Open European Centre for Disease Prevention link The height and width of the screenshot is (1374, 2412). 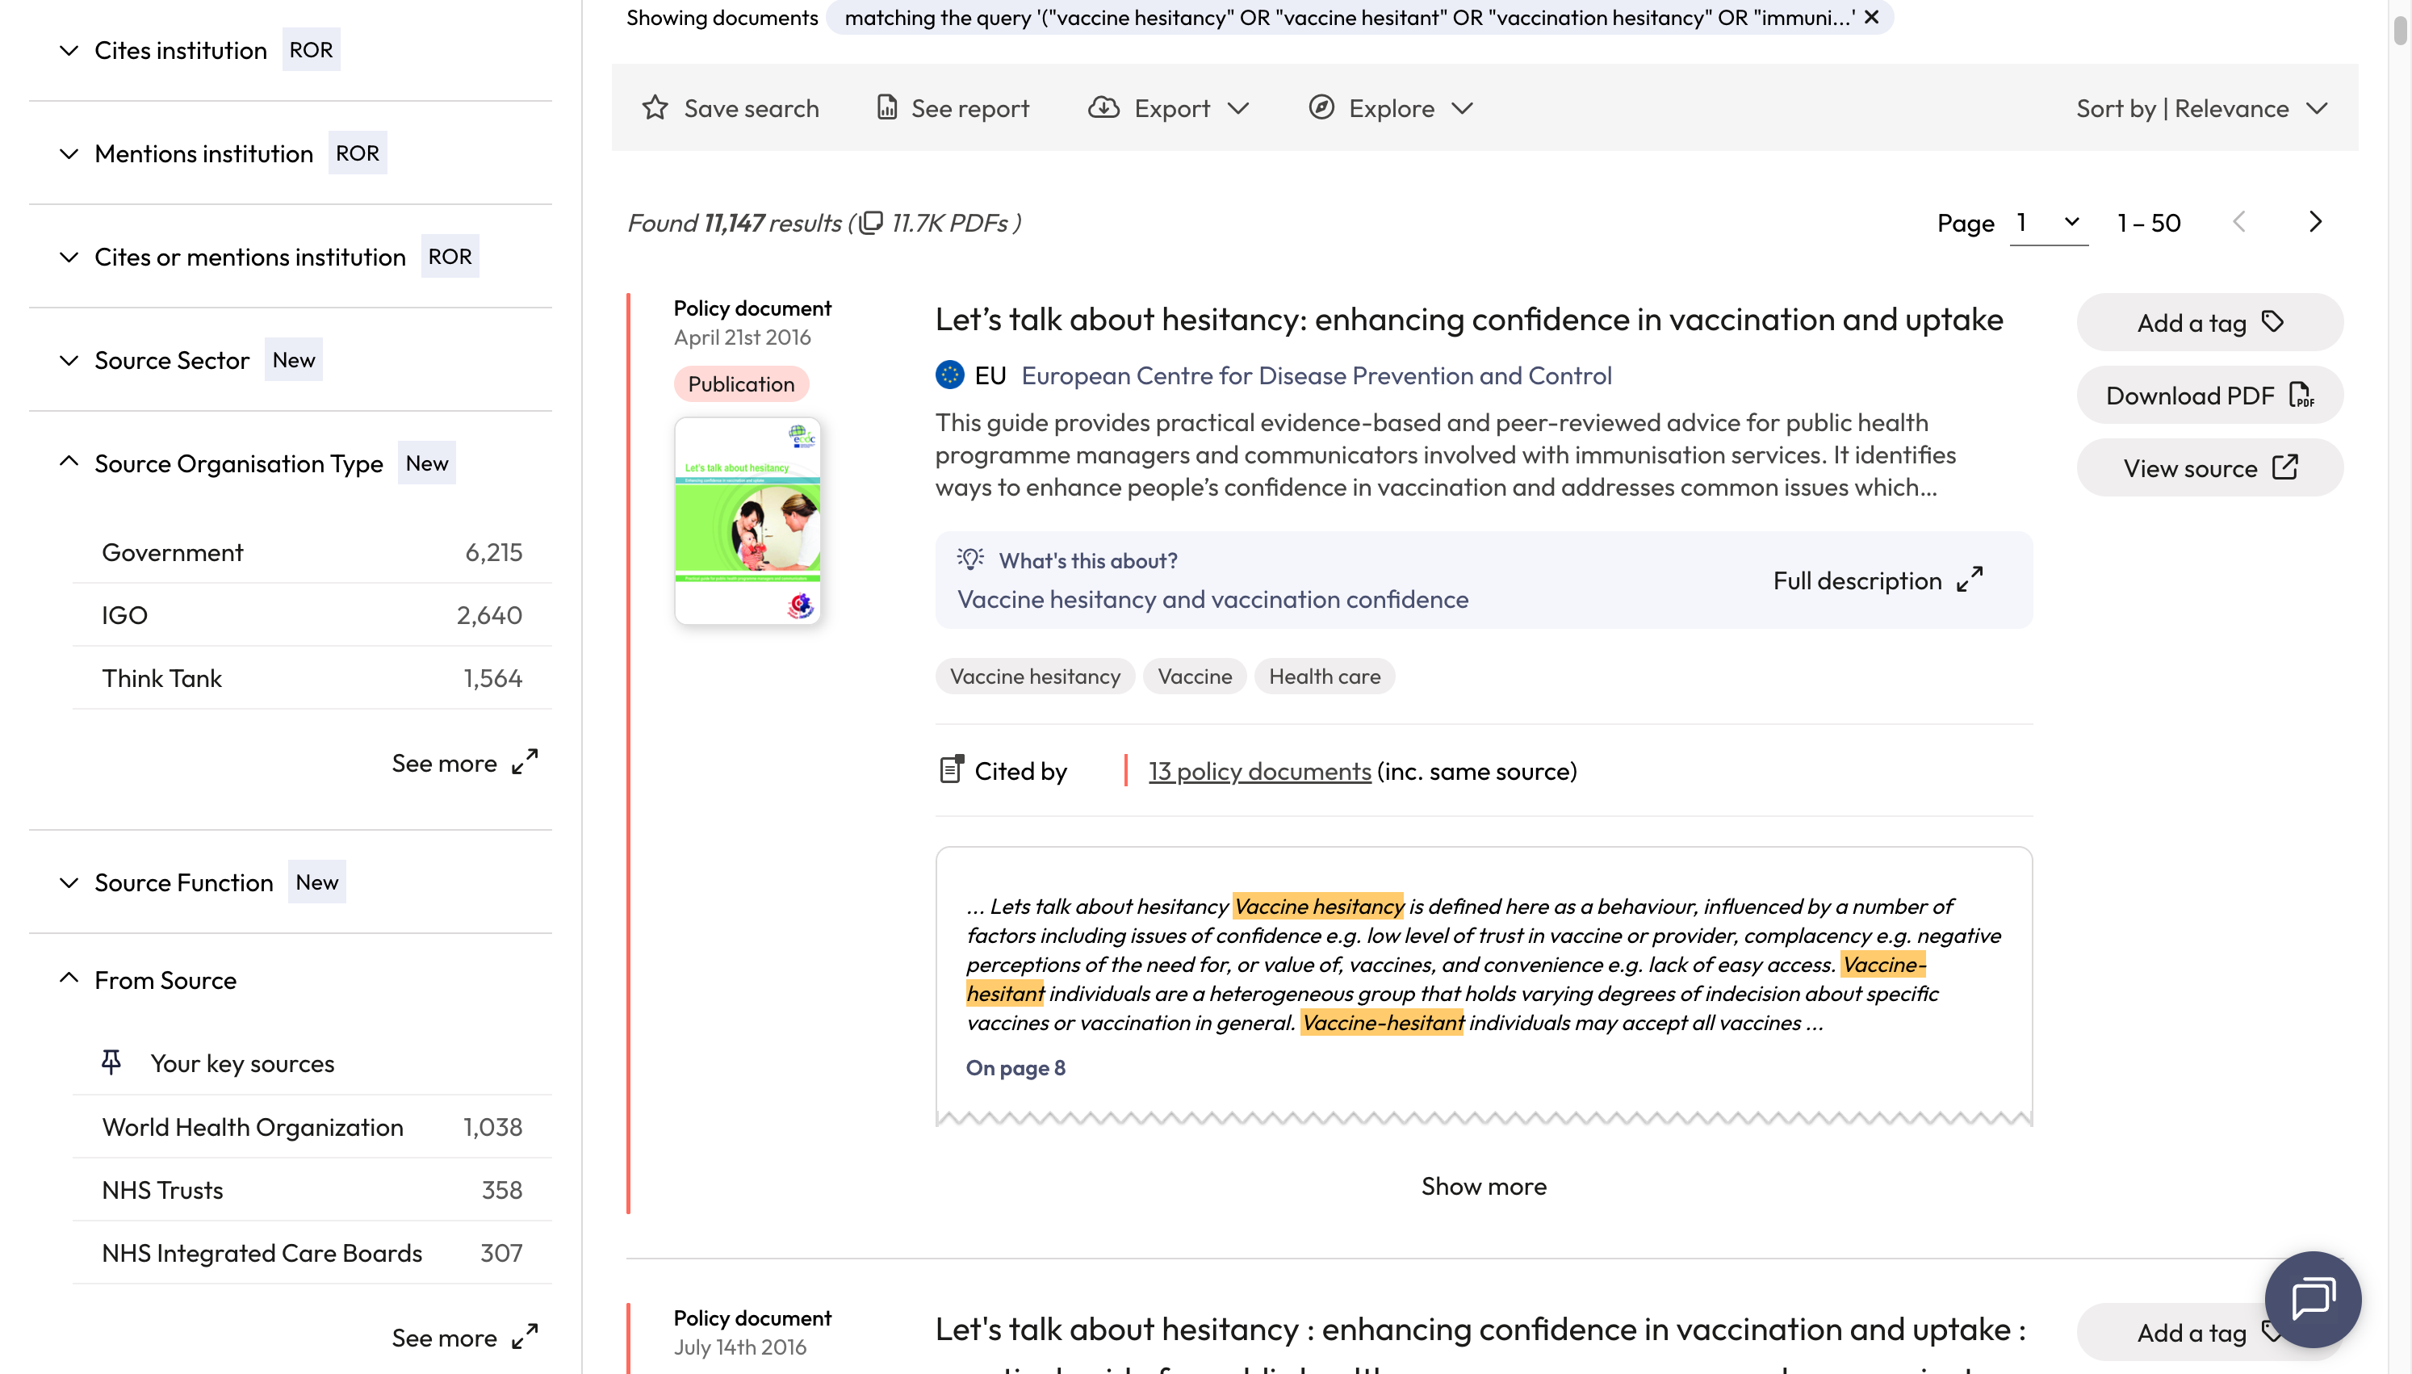click(1316, 375)
